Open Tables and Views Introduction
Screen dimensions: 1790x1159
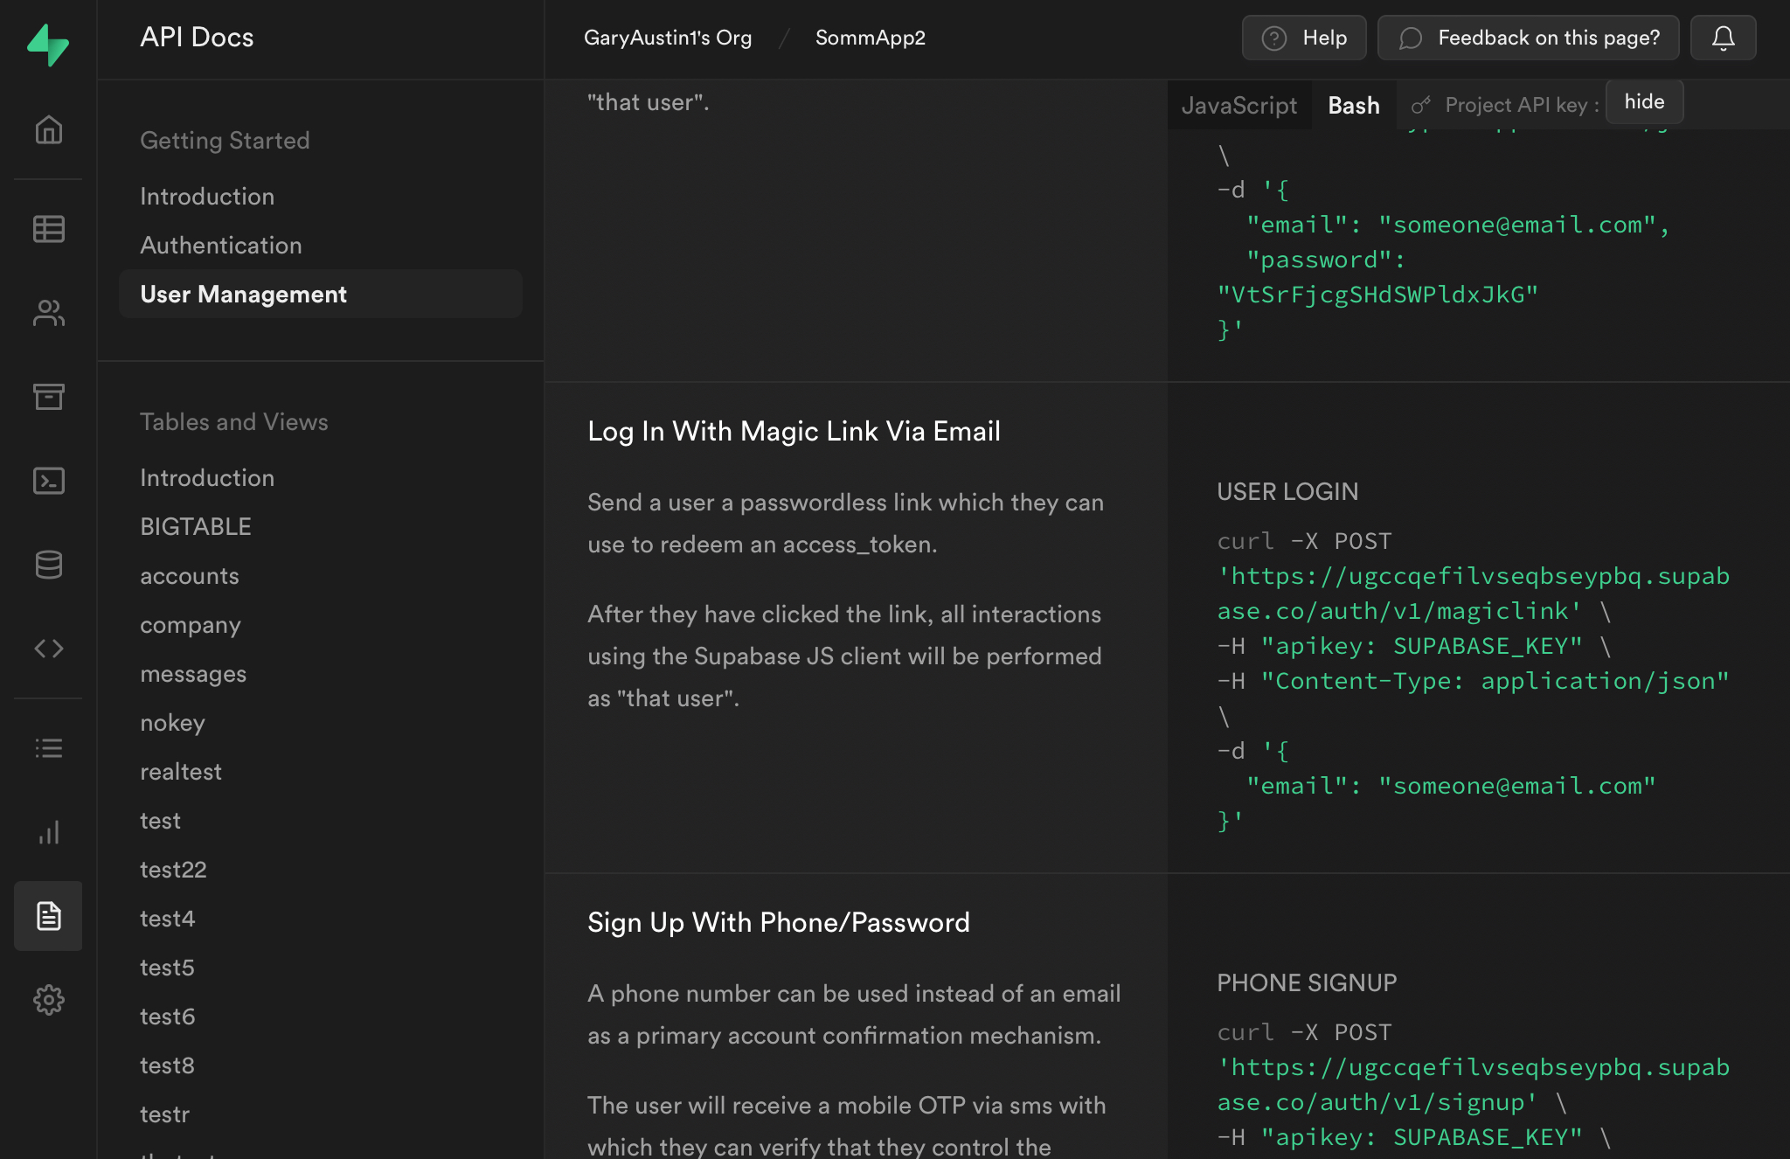[207, 477]
